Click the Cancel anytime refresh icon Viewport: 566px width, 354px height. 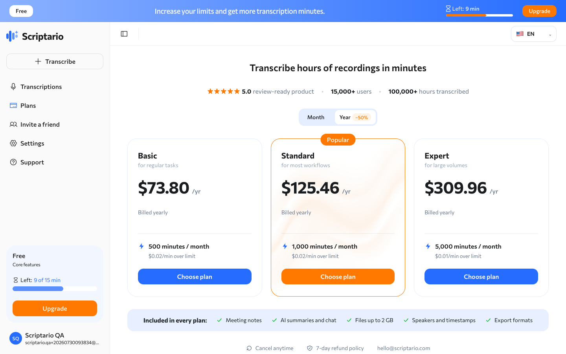(x=249, y=348)
